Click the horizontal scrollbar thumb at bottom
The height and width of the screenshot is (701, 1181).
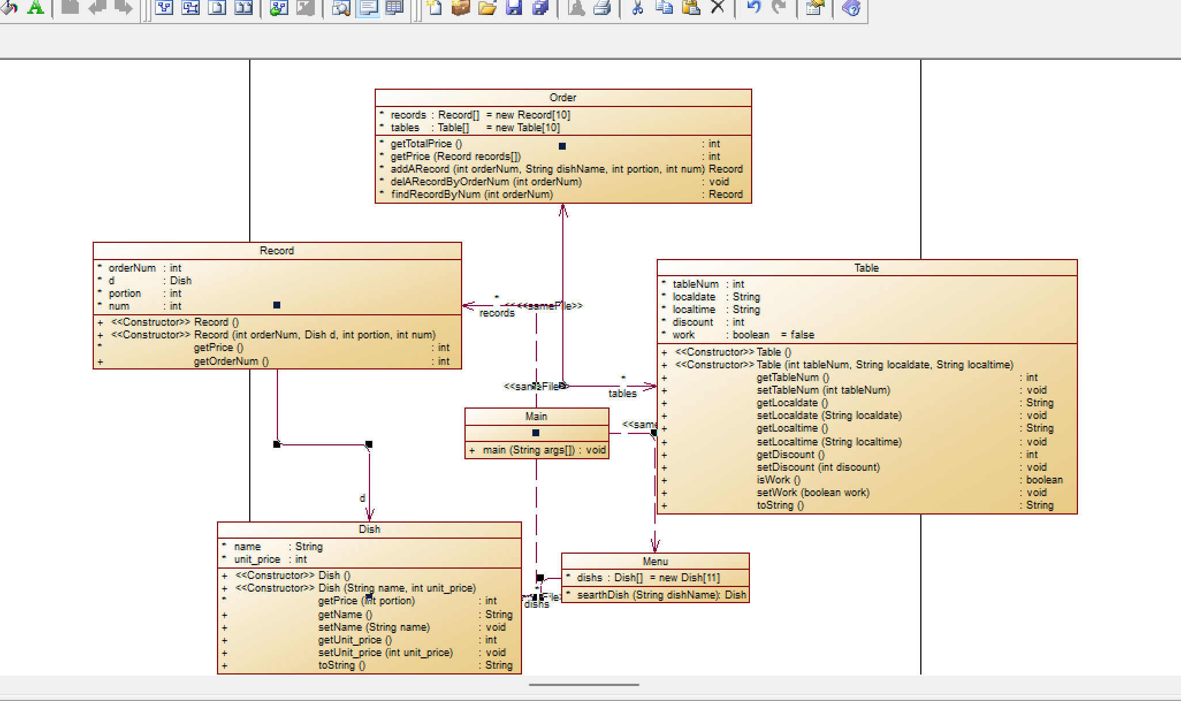584,685
